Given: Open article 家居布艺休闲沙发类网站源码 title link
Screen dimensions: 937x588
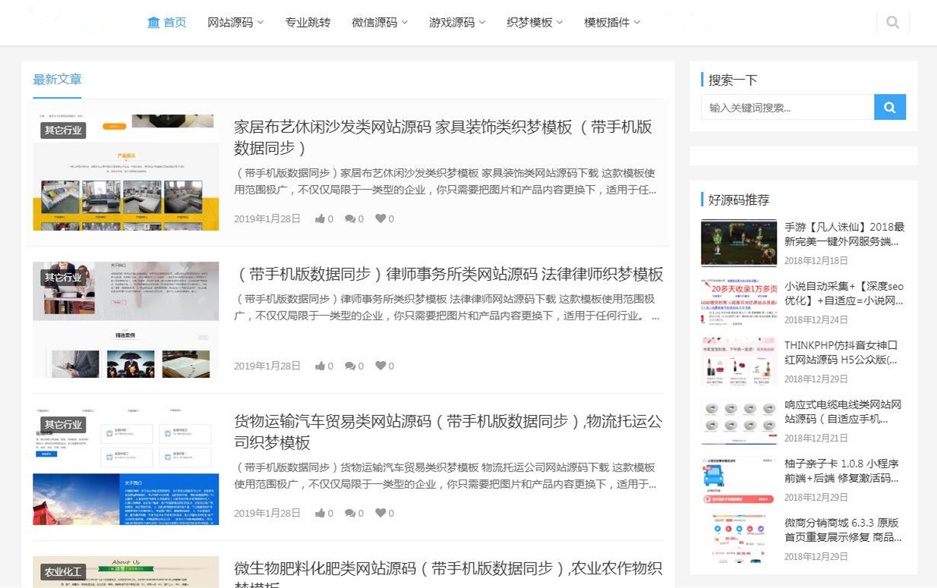Looking at the screenshot, I should pos(443,137).
